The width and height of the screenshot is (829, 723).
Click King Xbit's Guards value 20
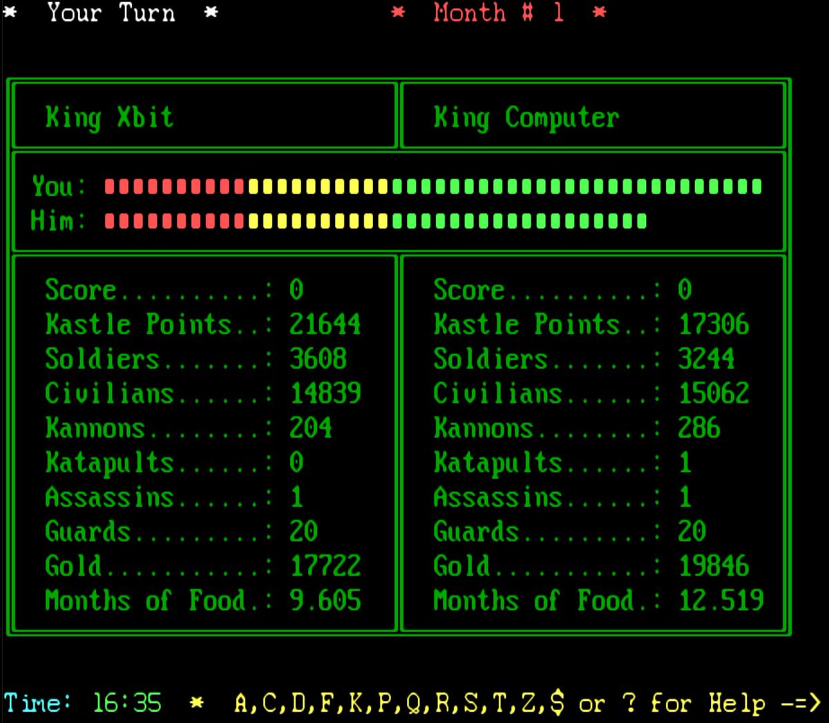(x=303, y=532)
